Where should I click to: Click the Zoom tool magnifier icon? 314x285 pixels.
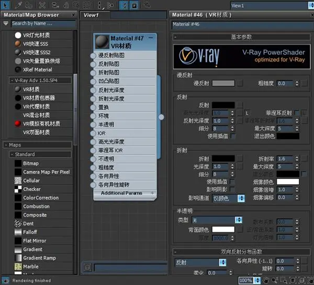coord(275,280)
